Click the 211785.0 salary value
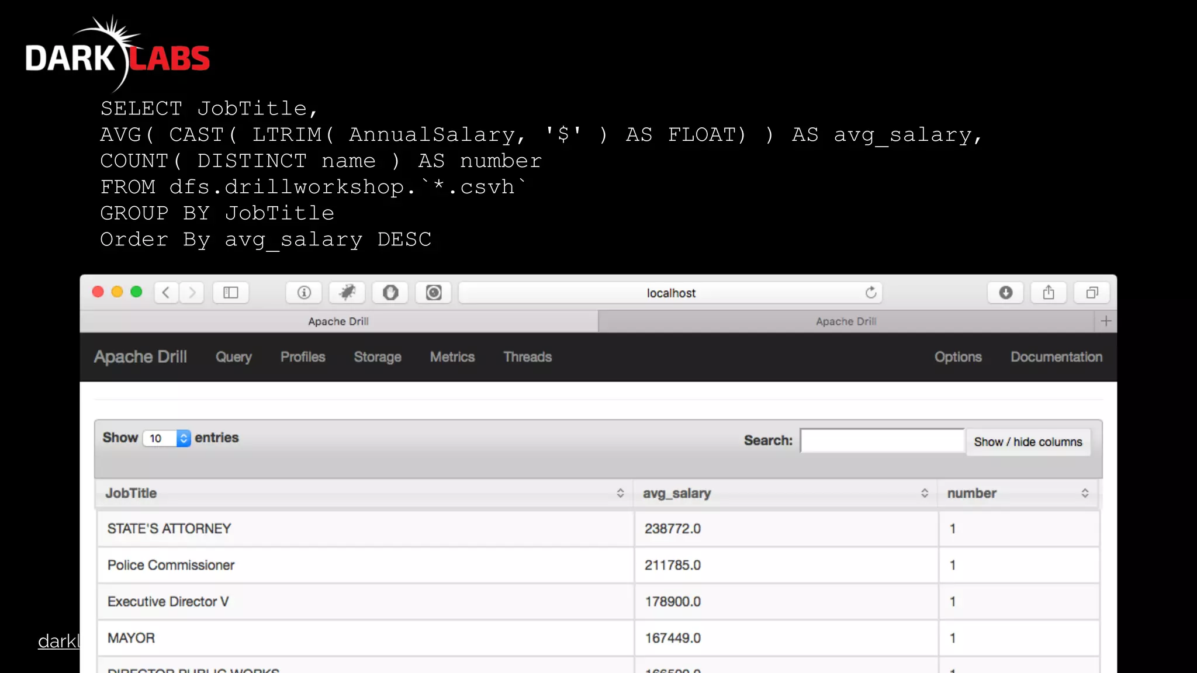Screen dimensions: 1197x673 click(x=673, y=565)
